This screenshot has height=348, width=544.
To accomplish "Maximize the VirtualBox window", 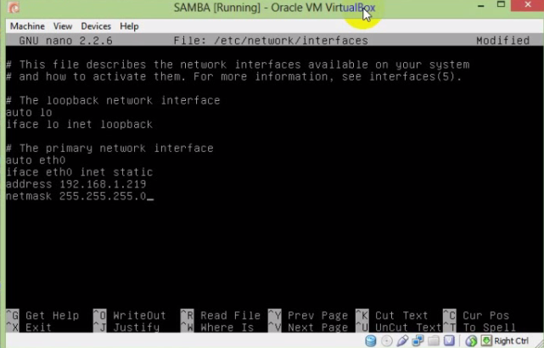I will 501,4.
